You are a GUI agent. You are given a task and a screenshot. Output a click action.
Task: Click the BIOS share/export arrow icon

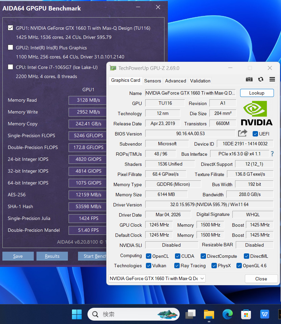coord(242,133)
